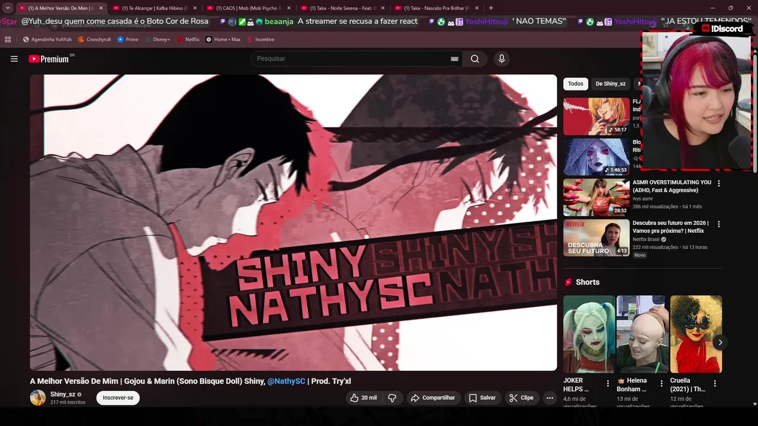The image size is (758, 426).
Task: Open Disney+ bookmark
Action: click(158, 40)
